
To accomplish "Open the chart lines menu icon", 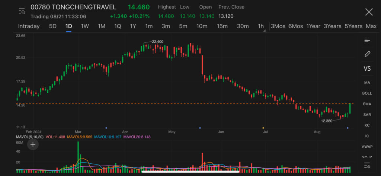I will 367,40.
